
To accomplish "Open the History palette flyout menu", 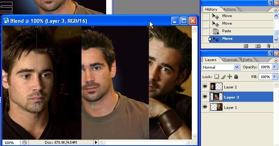I will [276, 10].
